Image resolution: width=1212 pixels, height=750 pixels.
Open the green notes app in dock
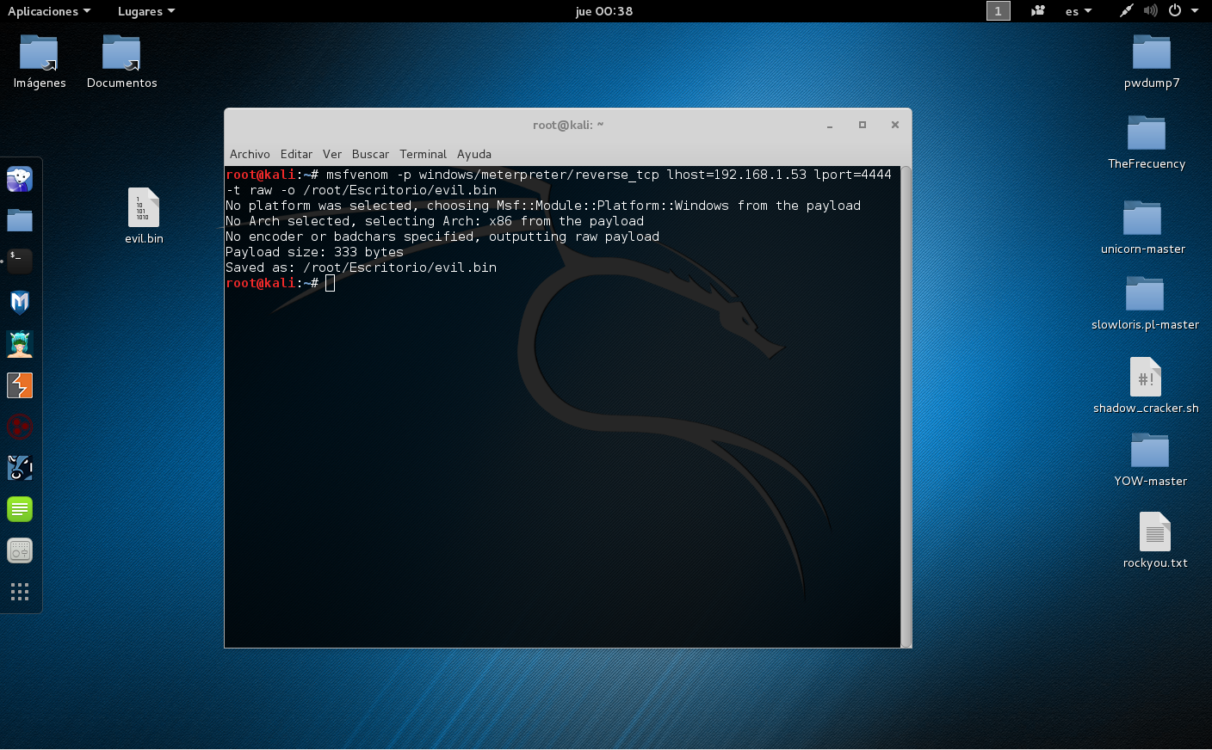pyautogui.click(x=20, y=508)
